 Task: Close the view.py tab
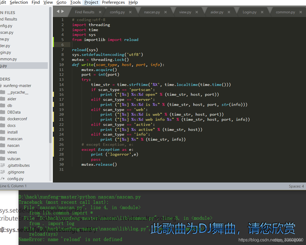(x=197, y=12)
